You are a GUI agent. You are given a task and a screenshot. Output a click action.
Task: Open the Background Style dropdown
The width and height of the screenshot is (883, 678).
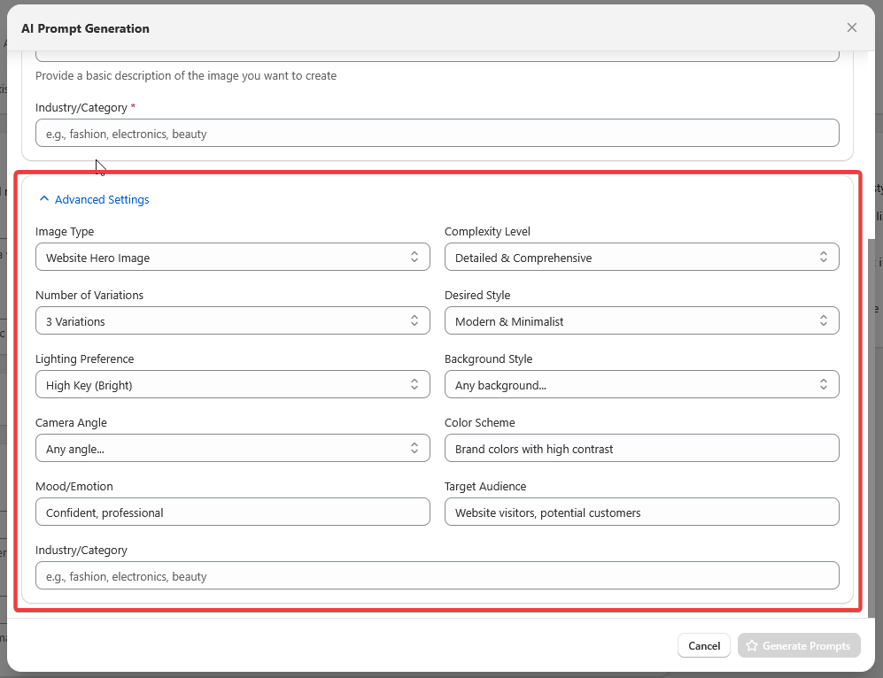pos(641,385)
